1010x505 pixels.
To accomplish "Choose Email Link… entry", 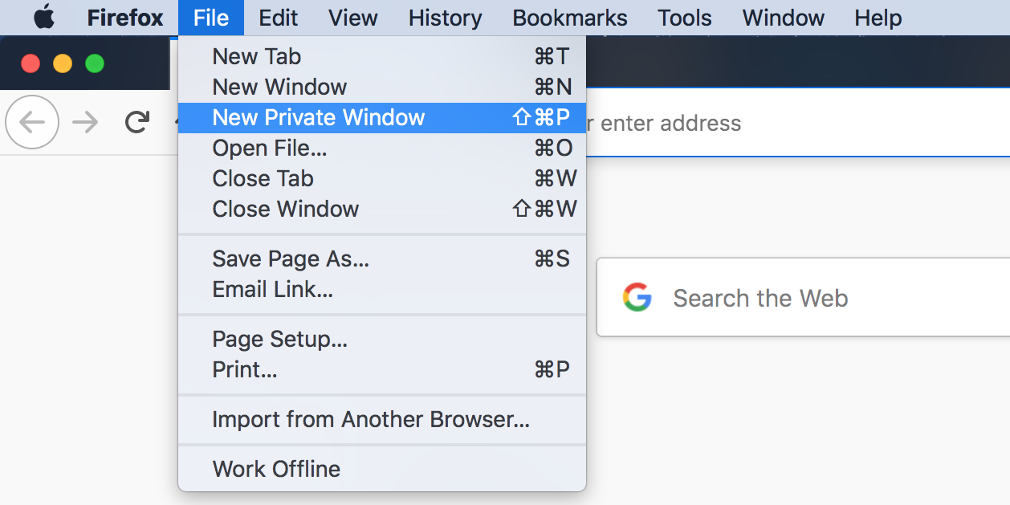I will (382, 289).
